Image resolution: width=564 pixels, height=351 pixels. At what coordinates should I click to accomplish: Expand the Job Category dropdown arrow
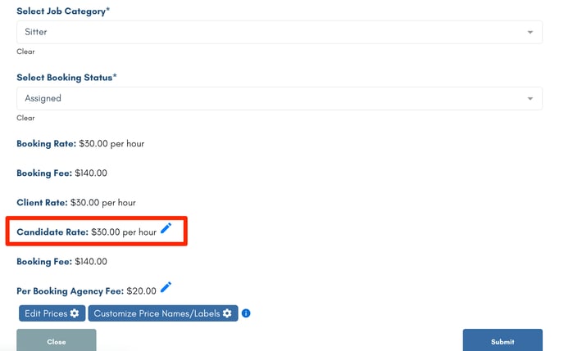click(x=530, y=32)
